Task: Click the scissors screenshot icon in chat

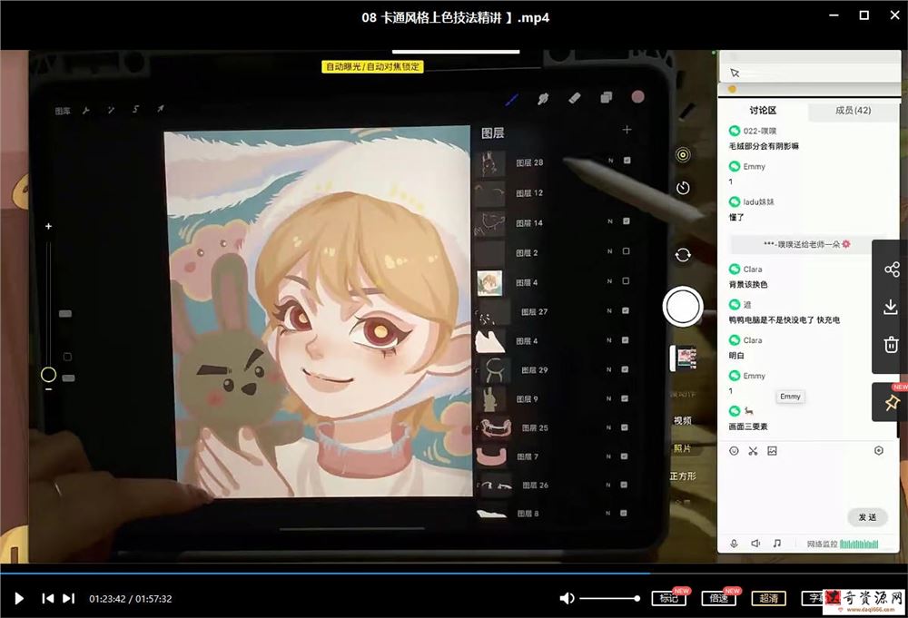Action: tap(753, 451)
